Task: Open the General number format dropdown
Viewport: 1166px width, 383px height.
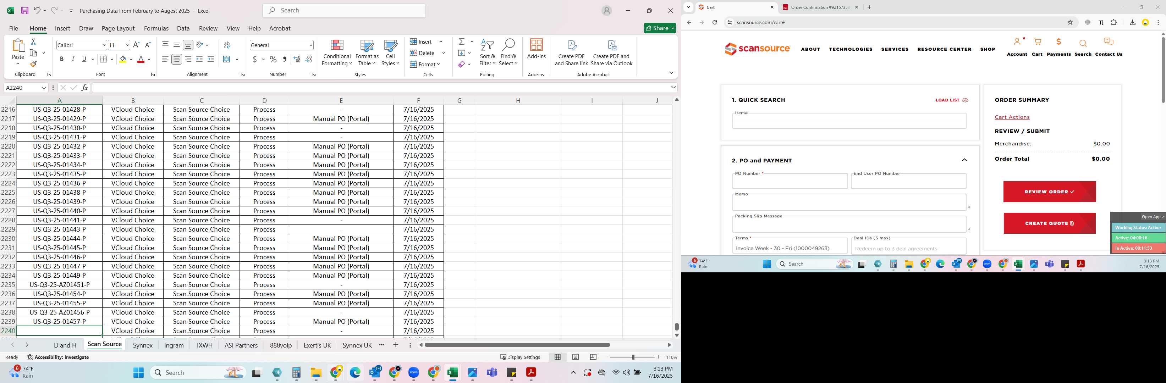Action: pos(310,45)
